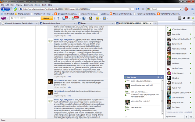Viewport: 195px width, 122px height.
Task: Open the address bar history dropdown arrow
Action: pos(133,9)
